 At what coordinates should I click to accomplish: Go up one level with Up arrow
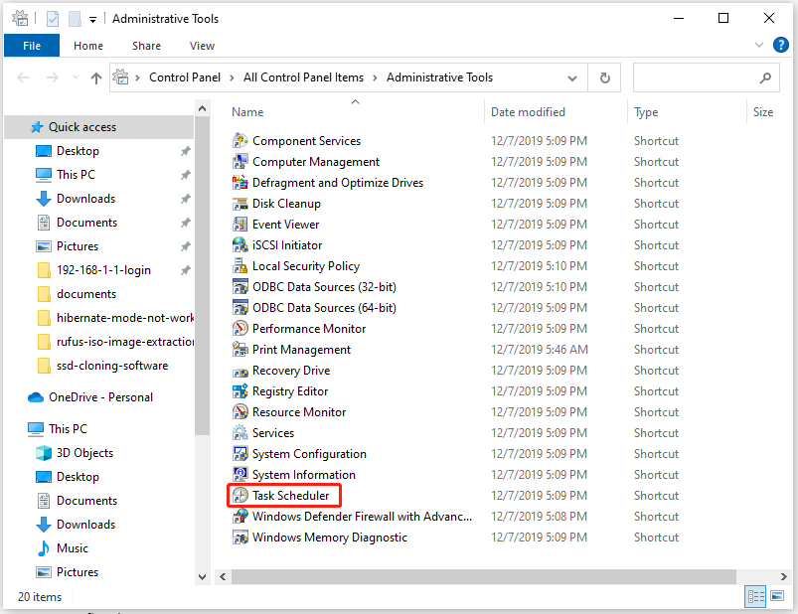pyautogui.click(x=95, y=77)
